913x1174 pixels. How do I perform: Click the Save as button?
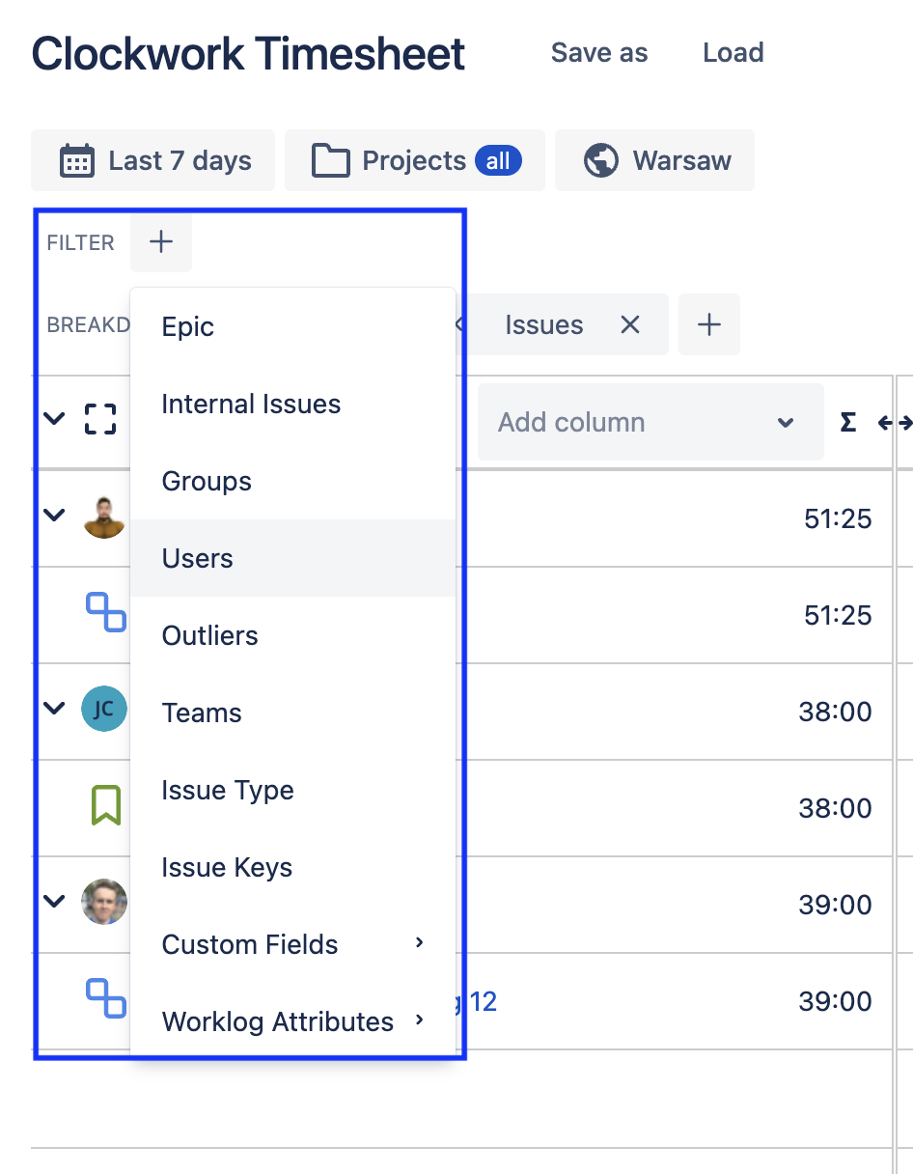pos(599,53)
